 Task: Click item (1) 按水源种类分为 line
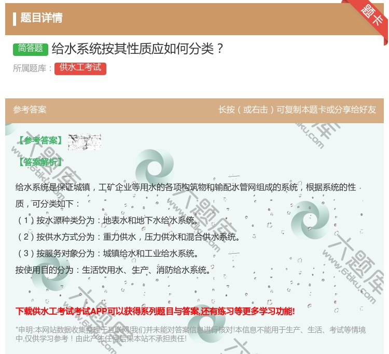pyautogui.click(x=108, y=220)
